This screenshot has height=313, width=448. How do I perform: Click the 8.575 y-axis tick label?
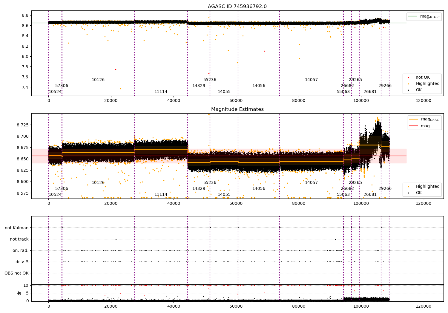coord(23,193)
